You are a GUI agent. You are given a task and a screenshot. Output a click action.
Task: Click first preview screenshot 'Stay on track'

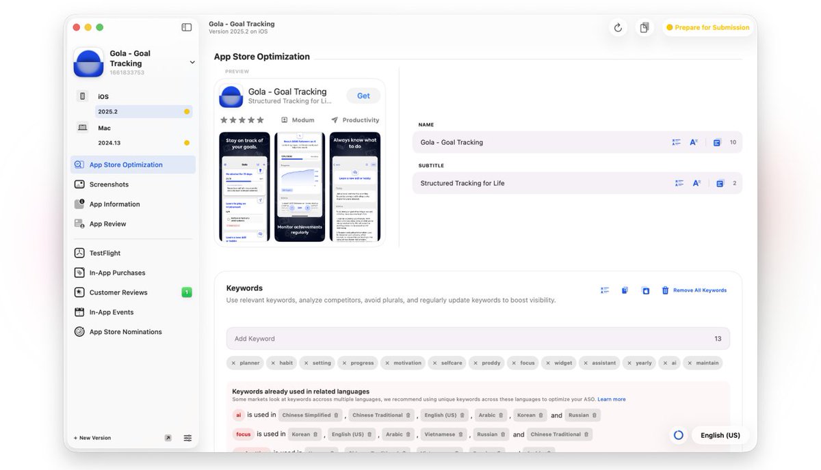tap(244, 186)
